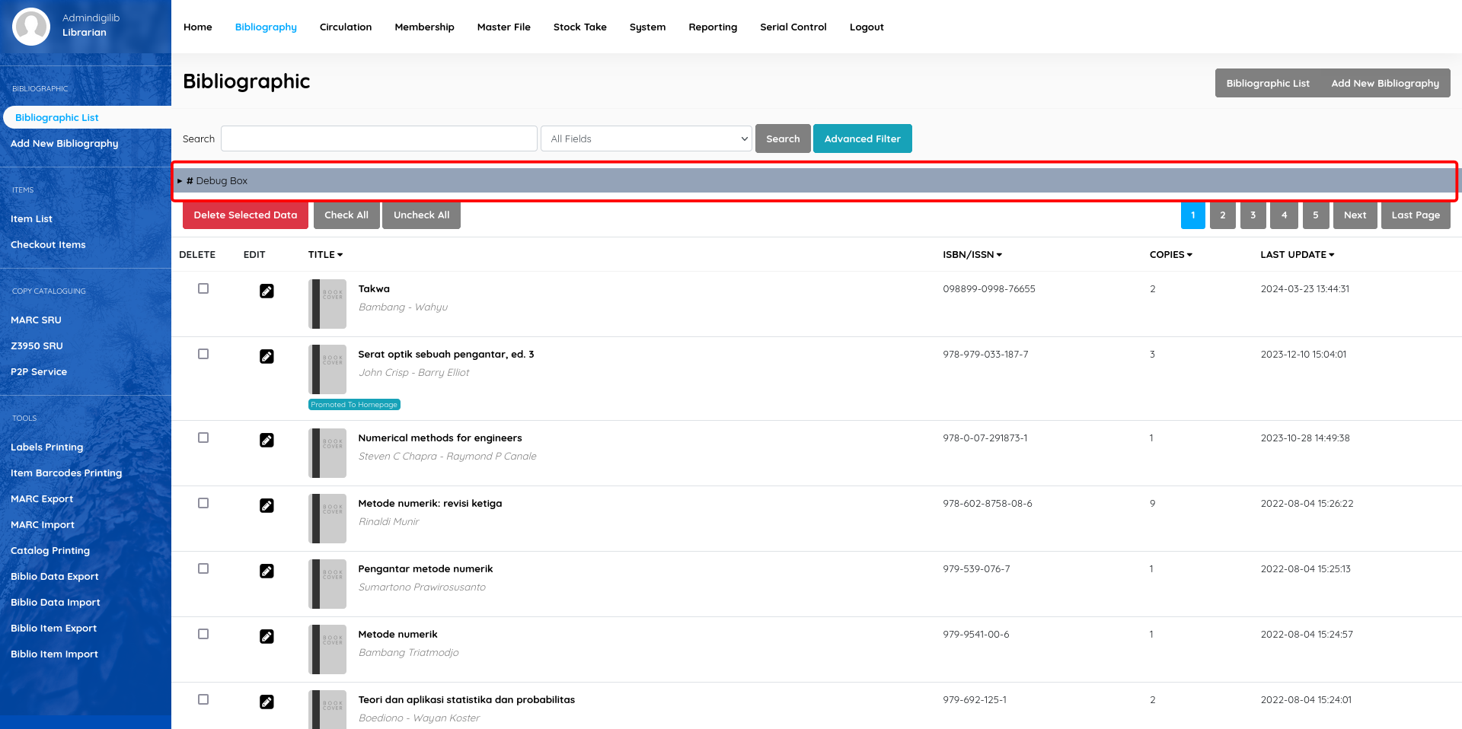Screen dimensions: 1462x729
Task: Edit the Serat optik sebuah pengantar record
Action: click(x=267, y=356)
